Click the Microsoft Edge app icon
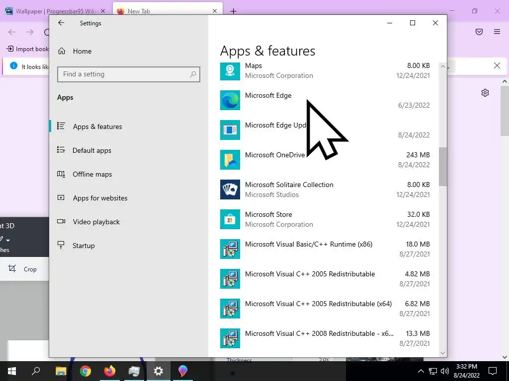This screenshot has height=381, width=509. [x=230, y=100]
